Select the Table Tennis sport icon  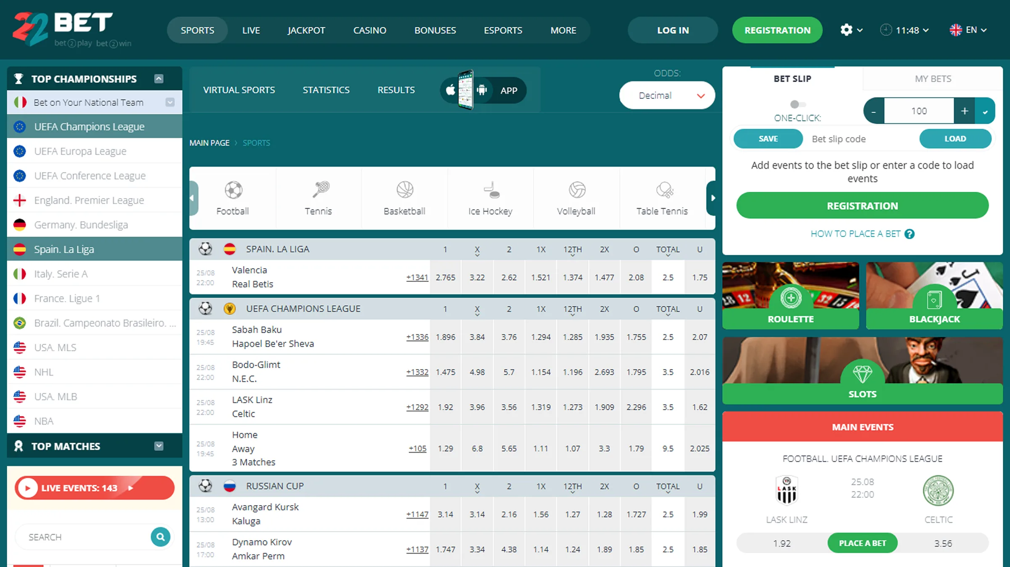(662, 198)
